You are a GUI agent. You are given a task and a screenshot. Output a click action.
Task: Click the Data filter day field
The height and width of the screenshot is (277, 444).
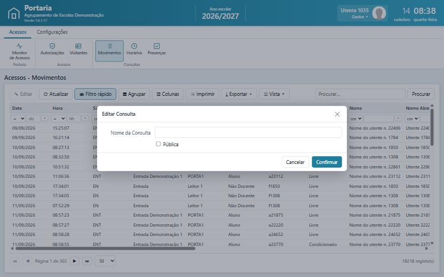coord(34,119)
